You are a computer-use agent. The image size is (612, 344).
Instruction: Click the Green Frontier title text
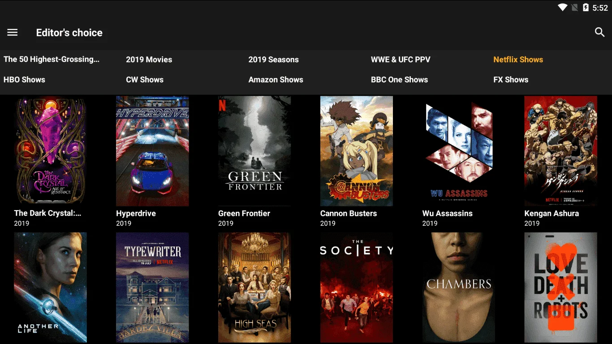coord(244,213)
